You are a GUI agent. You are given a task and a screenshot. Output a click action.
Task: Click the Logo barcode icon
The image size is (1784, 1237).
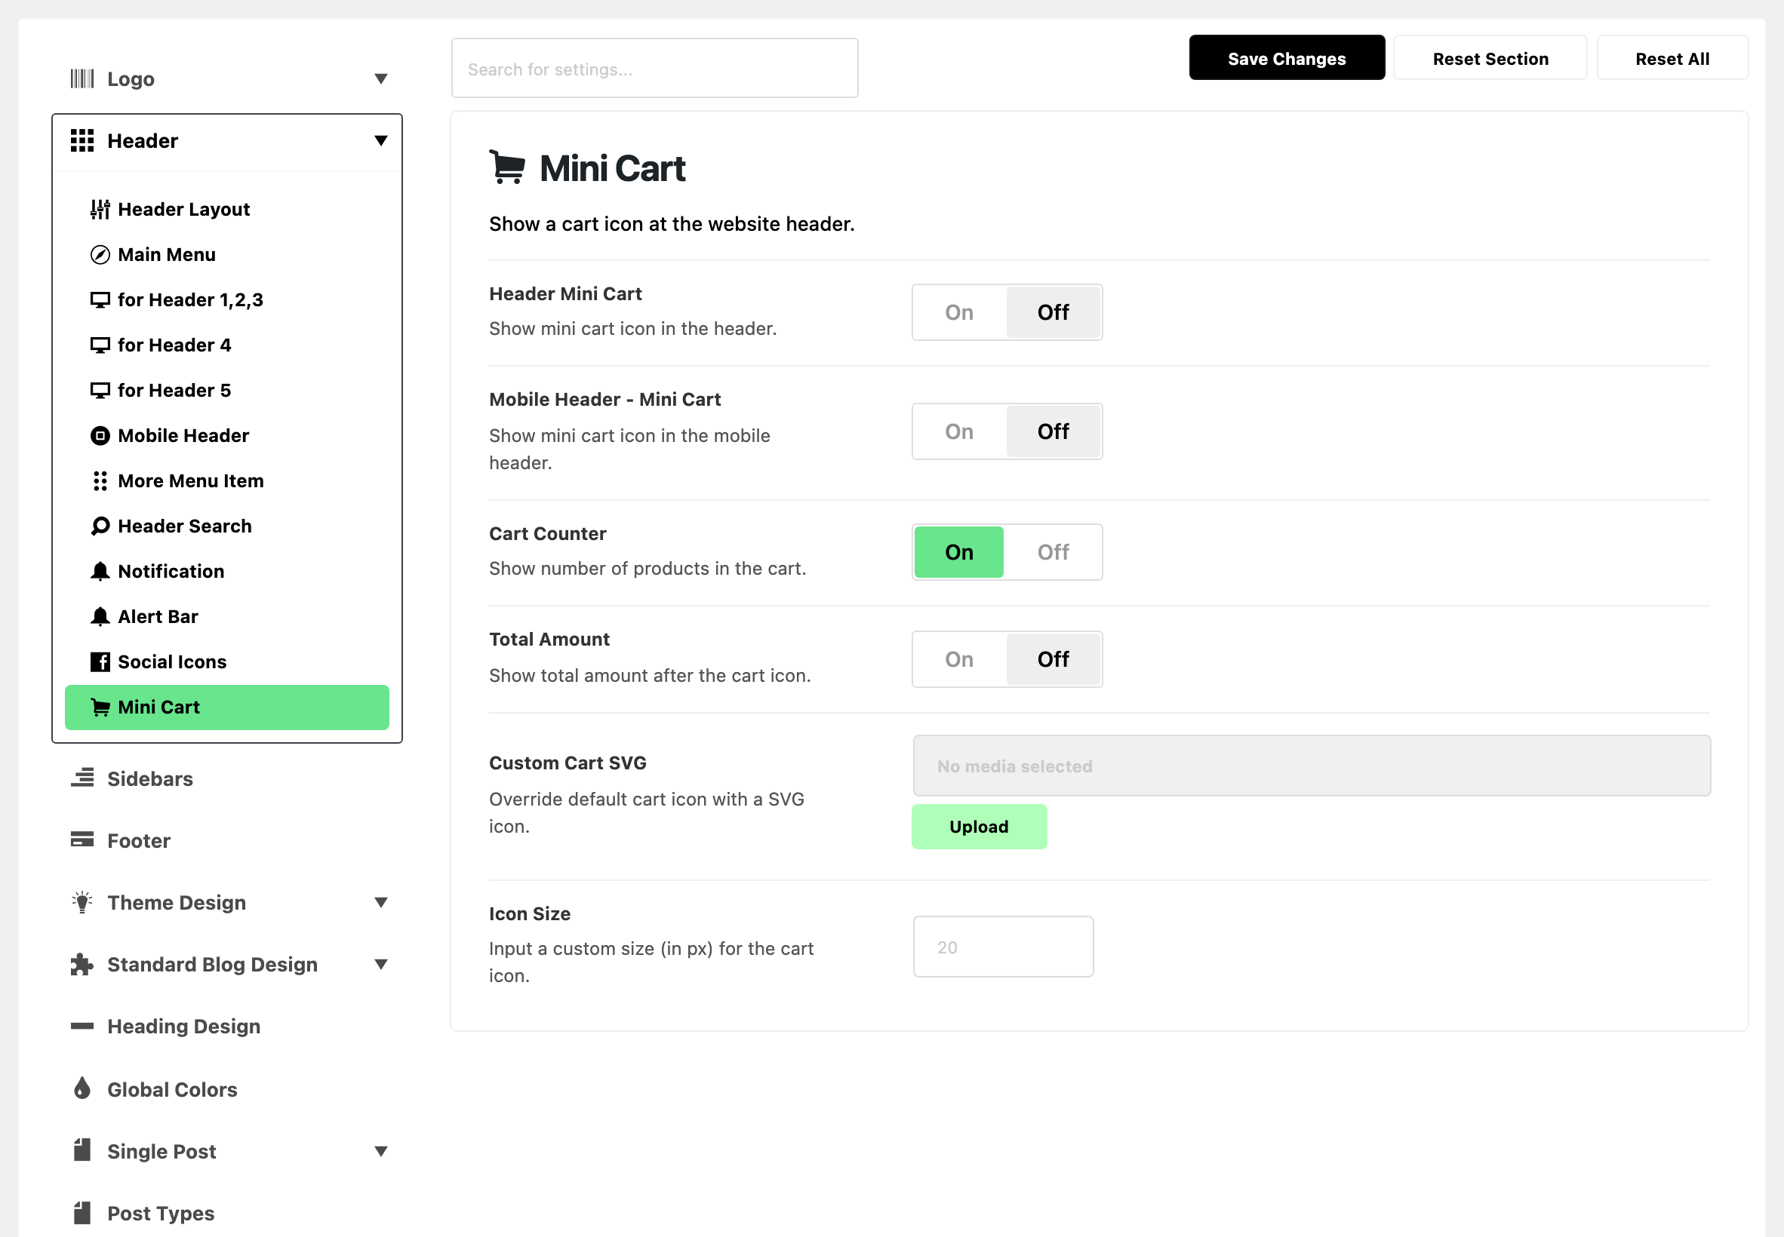pyautogui.click(x=82, y=79)
